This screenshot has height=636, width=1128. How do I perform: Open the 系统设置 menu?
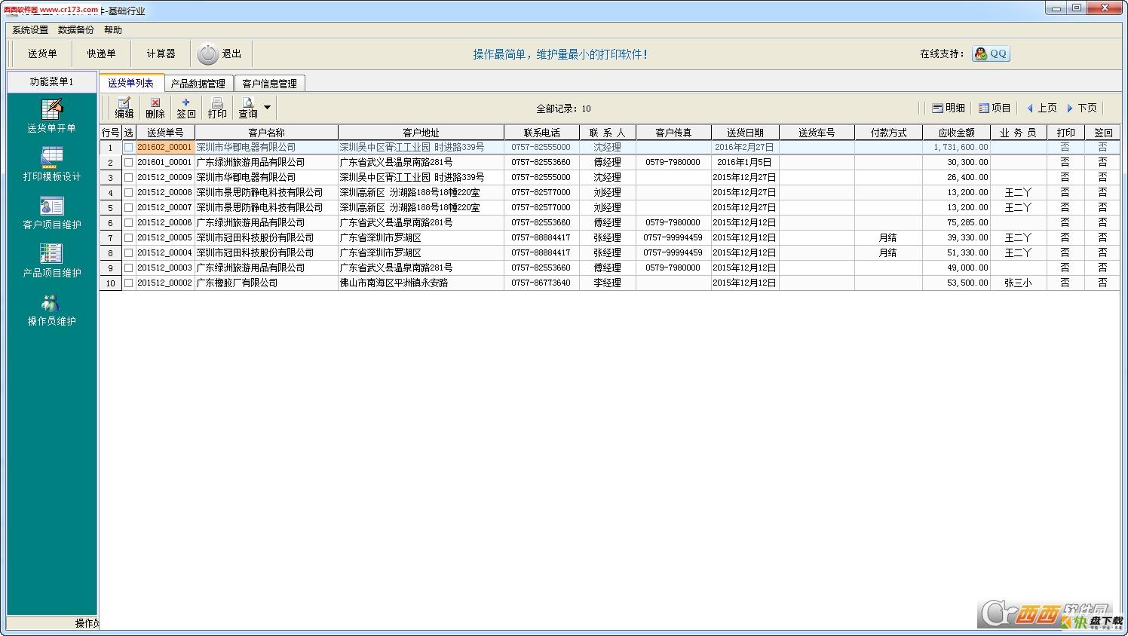(30, 30)
